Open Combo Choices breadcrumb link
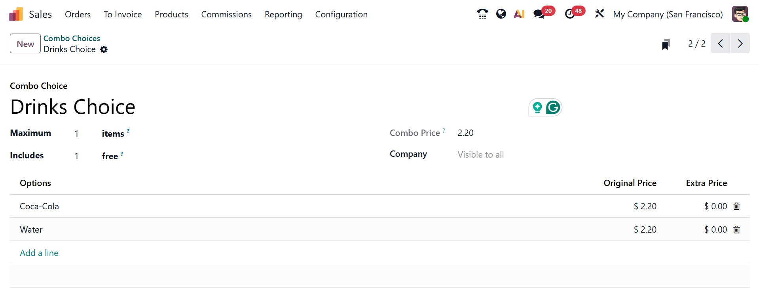Viewport: 759px width, 297px height. click(x=72, y=38)
